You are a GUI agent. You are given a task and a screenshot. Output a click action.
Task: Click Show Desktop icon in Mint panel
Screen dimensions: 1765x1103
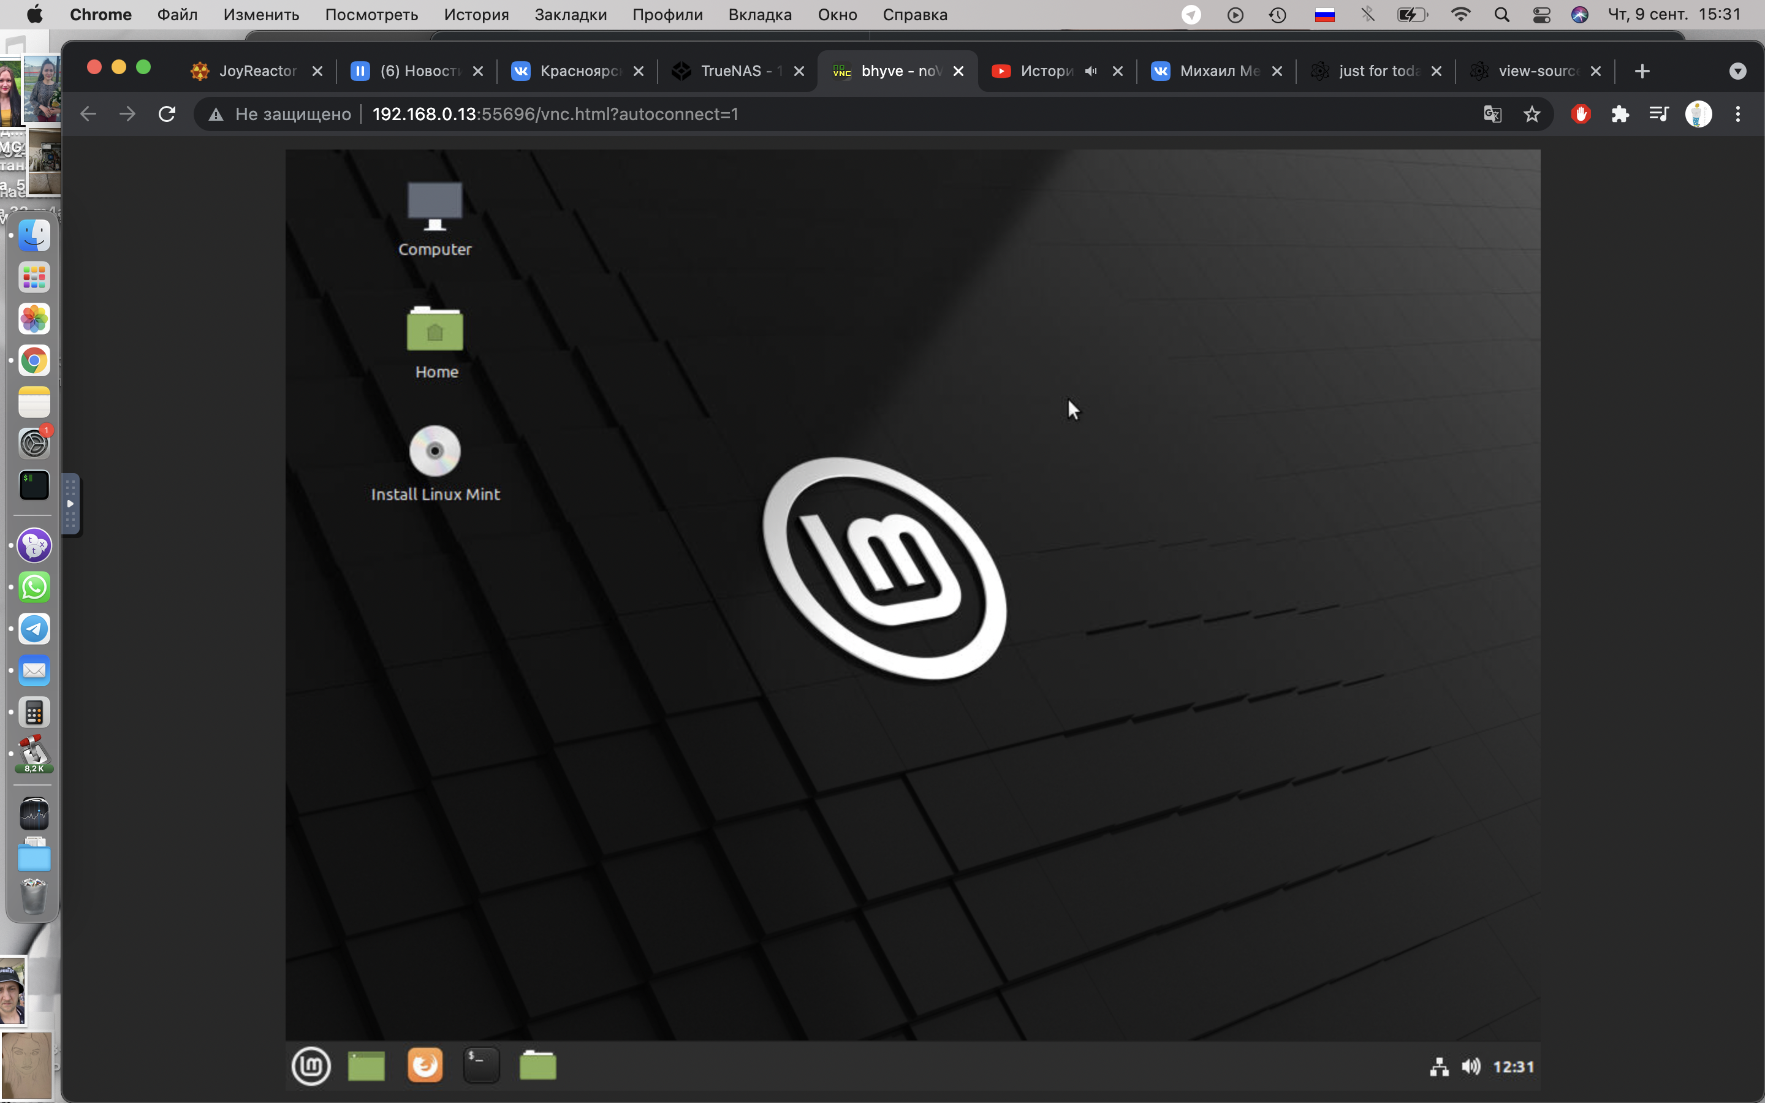pos(366,1066)
